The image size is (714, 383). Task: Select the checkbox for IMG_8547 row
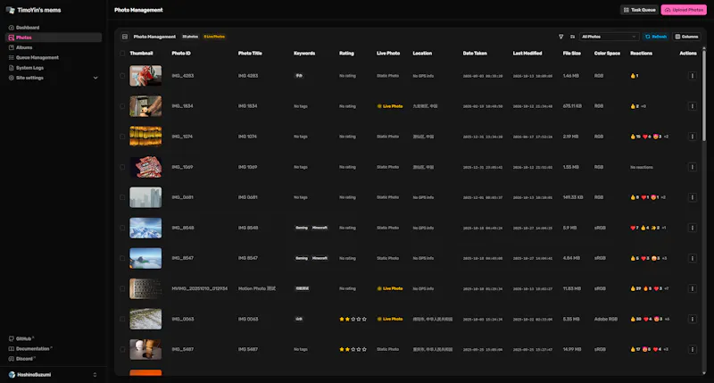(x=122, y=258)
